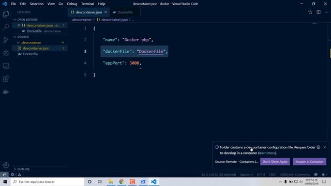The image size is (331, 186).
Task: Open the Debug view in activity bar
Action: point(6,53)
